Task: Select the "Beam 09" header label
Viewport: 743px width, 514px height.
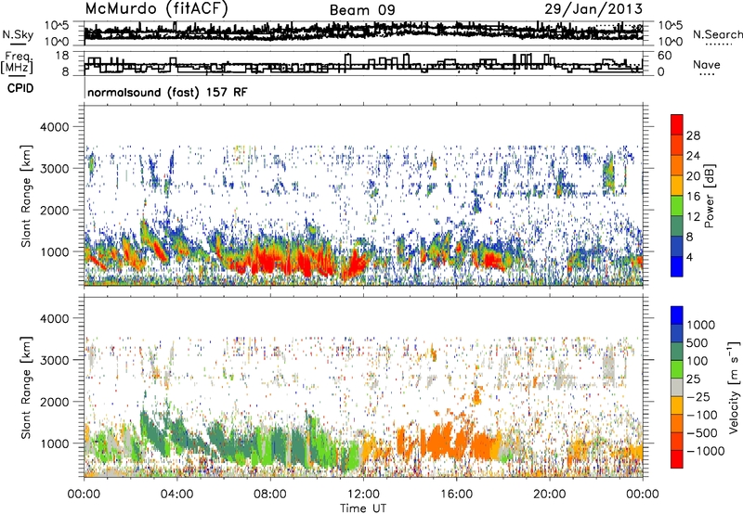Action: point(362,10)
